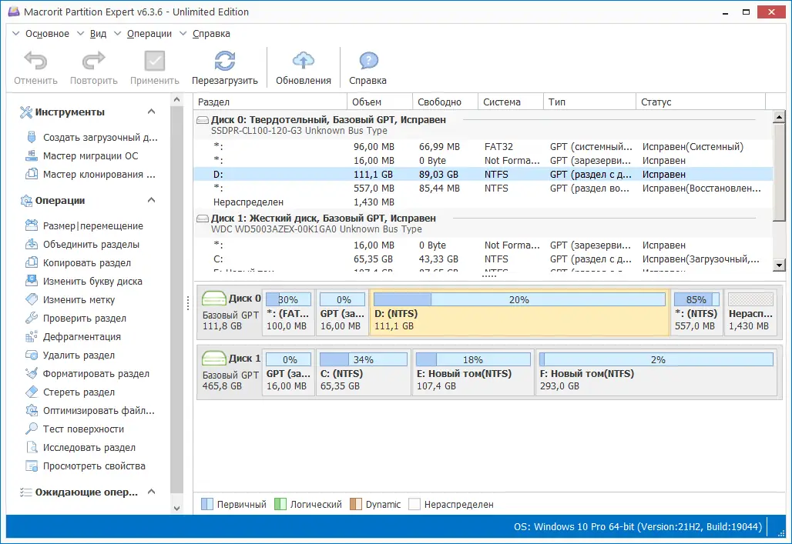Open View properties (Просмотреть свойства)
This screenshot has height=544, width=792.
[x=94, y=466]
